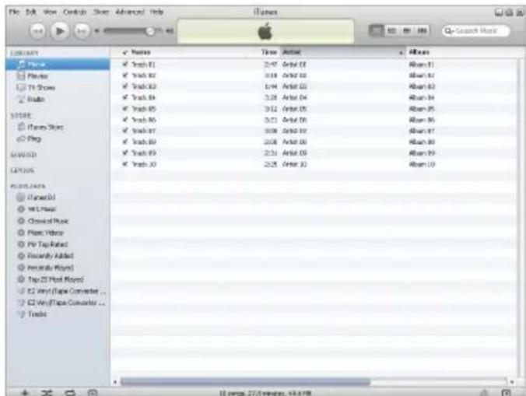Image resolution: width=526 pixels, height=396 pixels.
Task: Click the Music note icon in sidebar
Action: click(22, 64)
